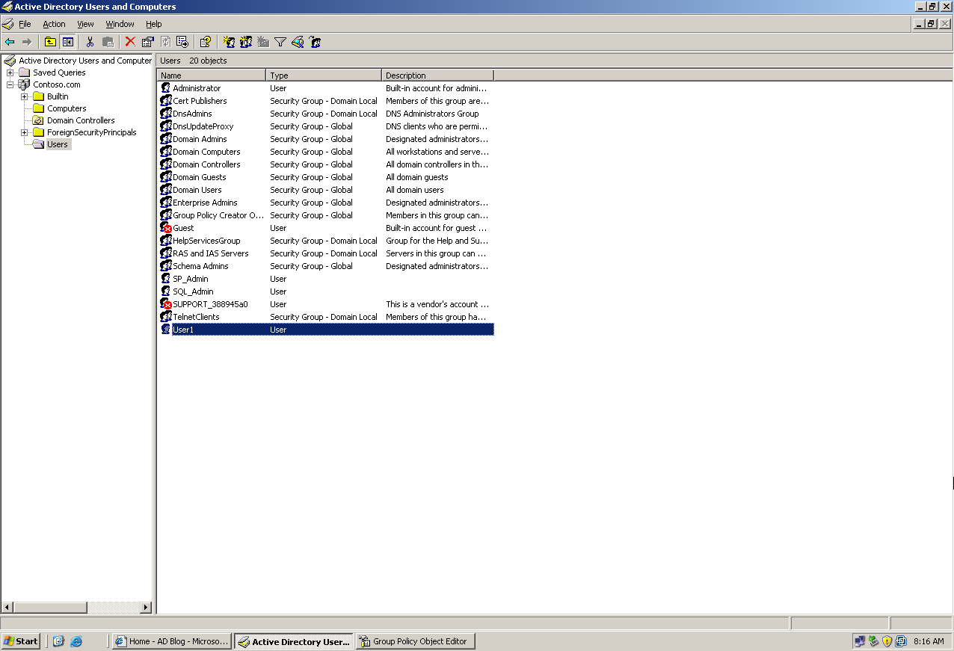Select Saved Queries in the tree

point(59,72)
